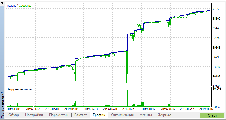The width and height of the screenshot is (226, 120).
Task: Click the 2019.03.04 date label
Action: (14, 109)
